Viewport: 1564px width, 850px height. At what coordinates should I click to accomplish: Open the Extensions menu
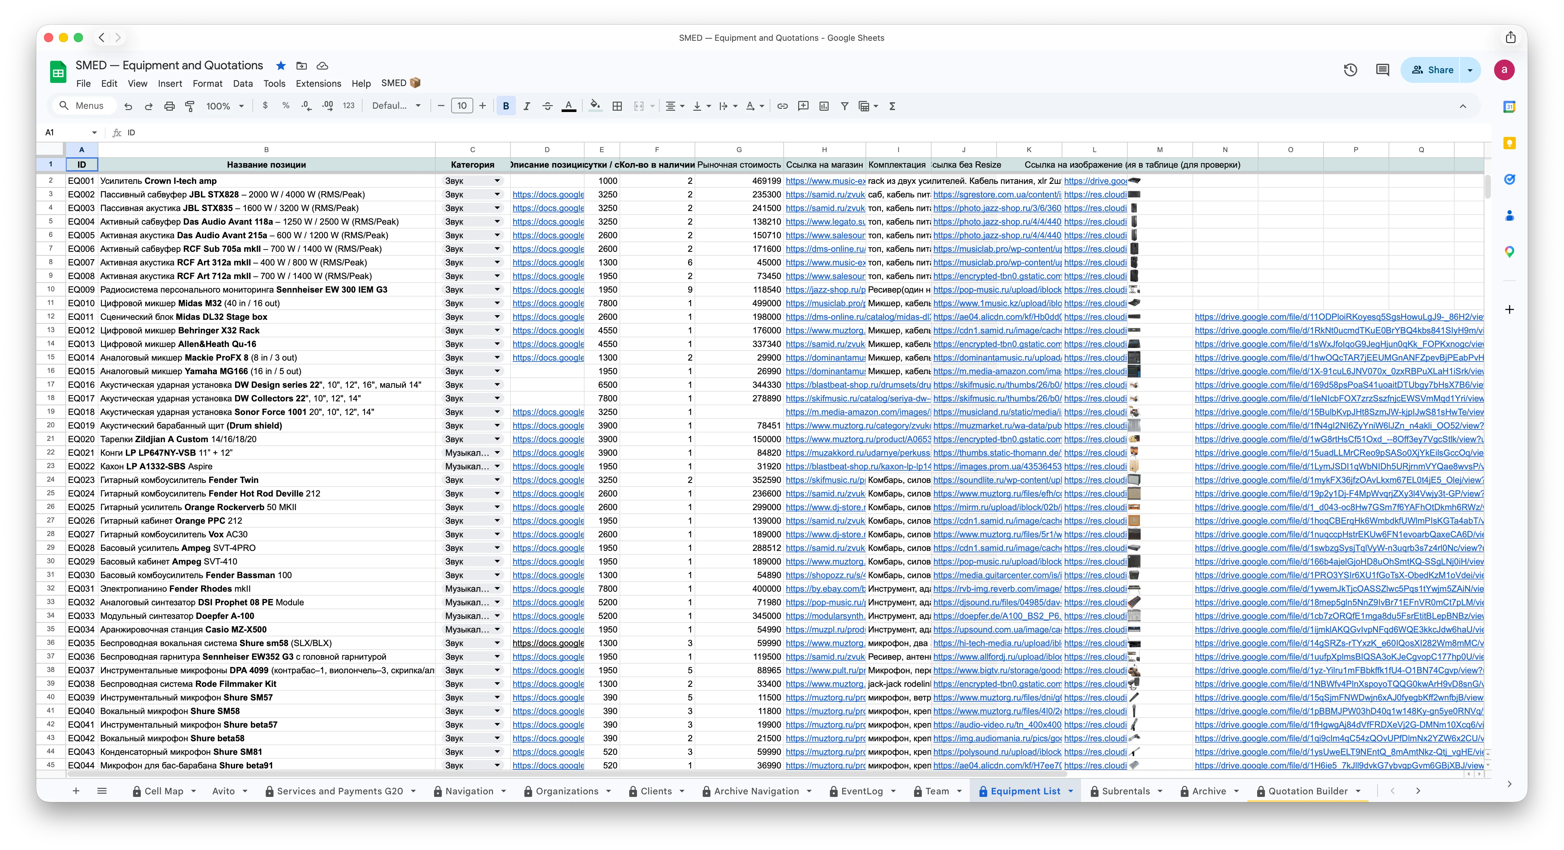pyautogui.click(x=318, y=84)
